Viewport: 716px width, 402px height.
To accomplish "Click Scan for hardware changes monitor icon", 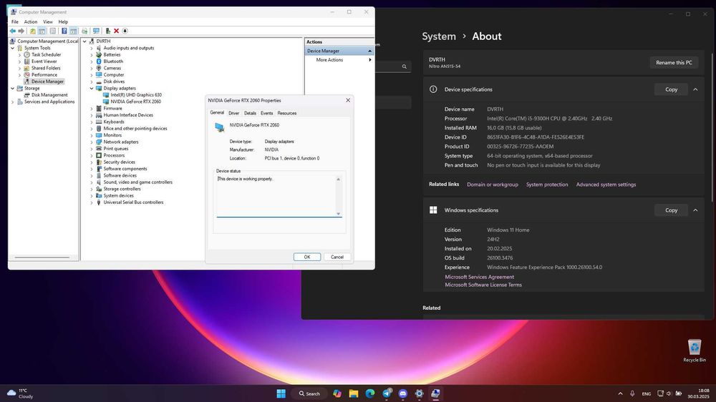I will point(96,31).
